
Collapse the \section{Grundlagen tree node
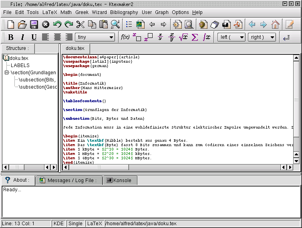click(7, 73)
